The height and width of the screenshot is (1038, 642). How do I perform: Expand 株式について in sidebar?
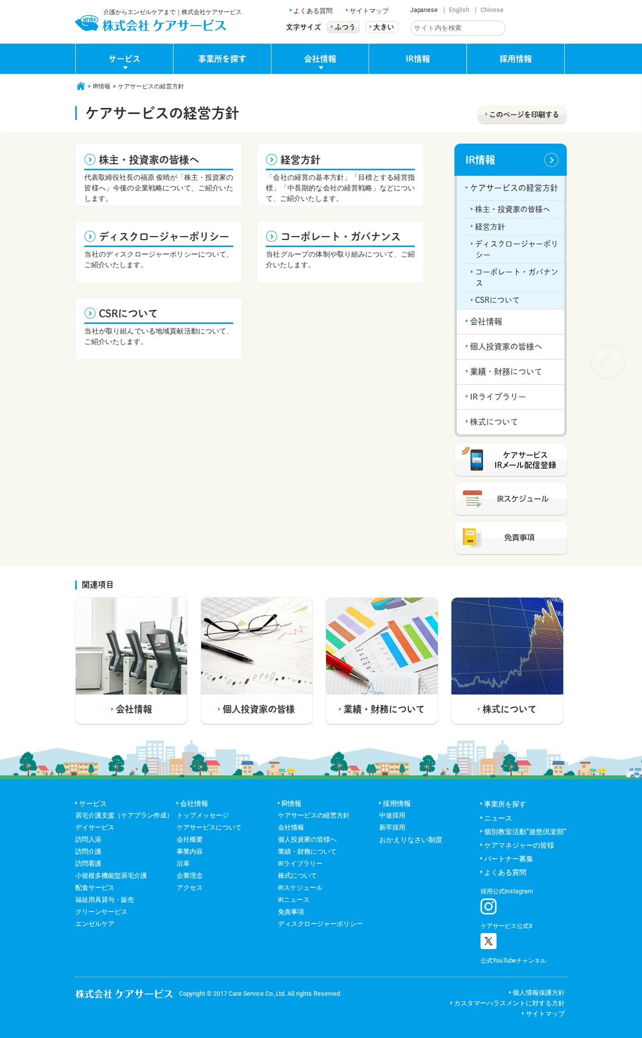click(511, 422)
